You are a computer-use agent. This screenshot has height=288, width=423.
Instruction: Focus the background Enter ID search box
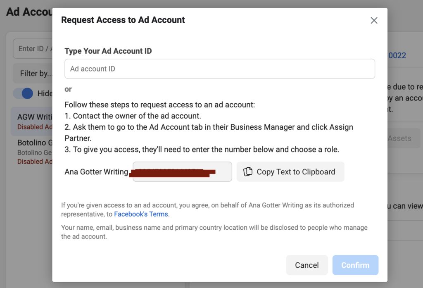[33, 49]
